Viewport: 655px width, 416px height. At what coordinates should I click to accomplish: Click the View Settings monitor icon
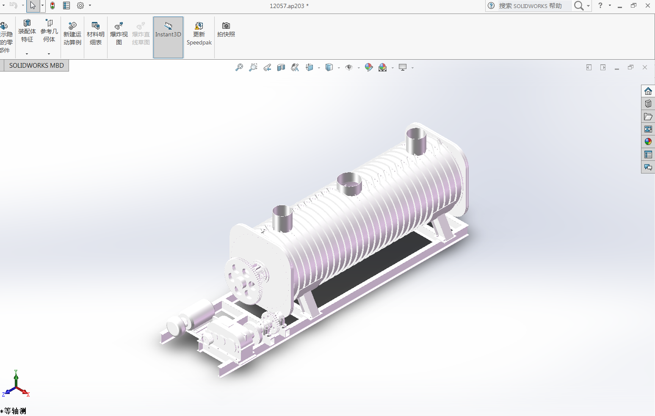coord(403,68)
